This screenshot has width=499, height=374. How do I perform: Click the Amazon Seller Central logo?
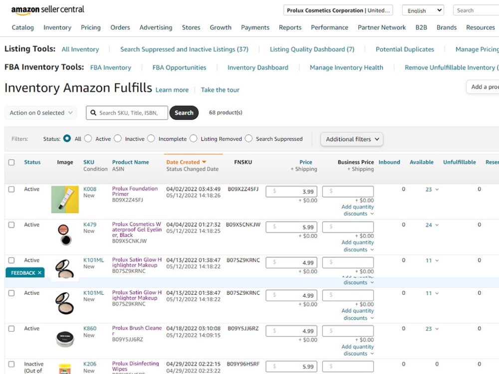[x=48, y=10]
